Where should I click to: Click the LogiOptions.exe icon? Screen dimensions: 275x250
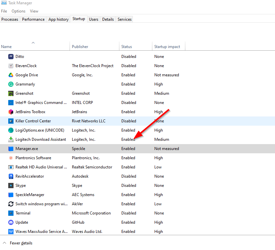coord(11,130)
